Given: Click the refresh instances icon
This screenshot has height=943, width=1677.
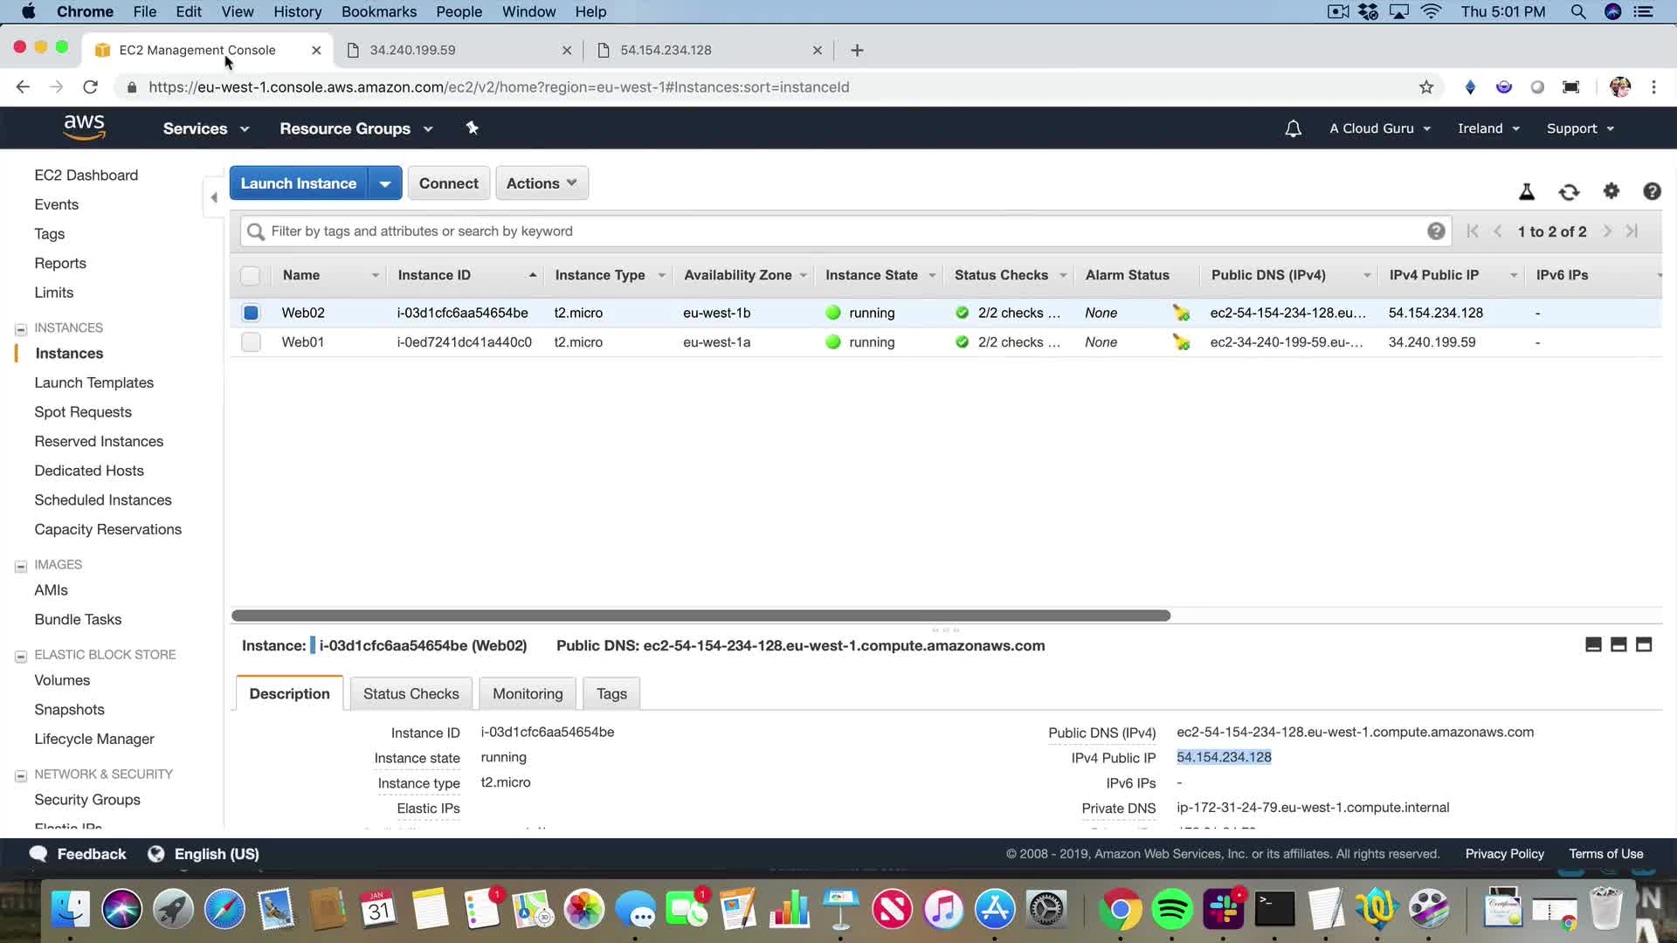Looking at the screenshot, I should coord(1569,192).
